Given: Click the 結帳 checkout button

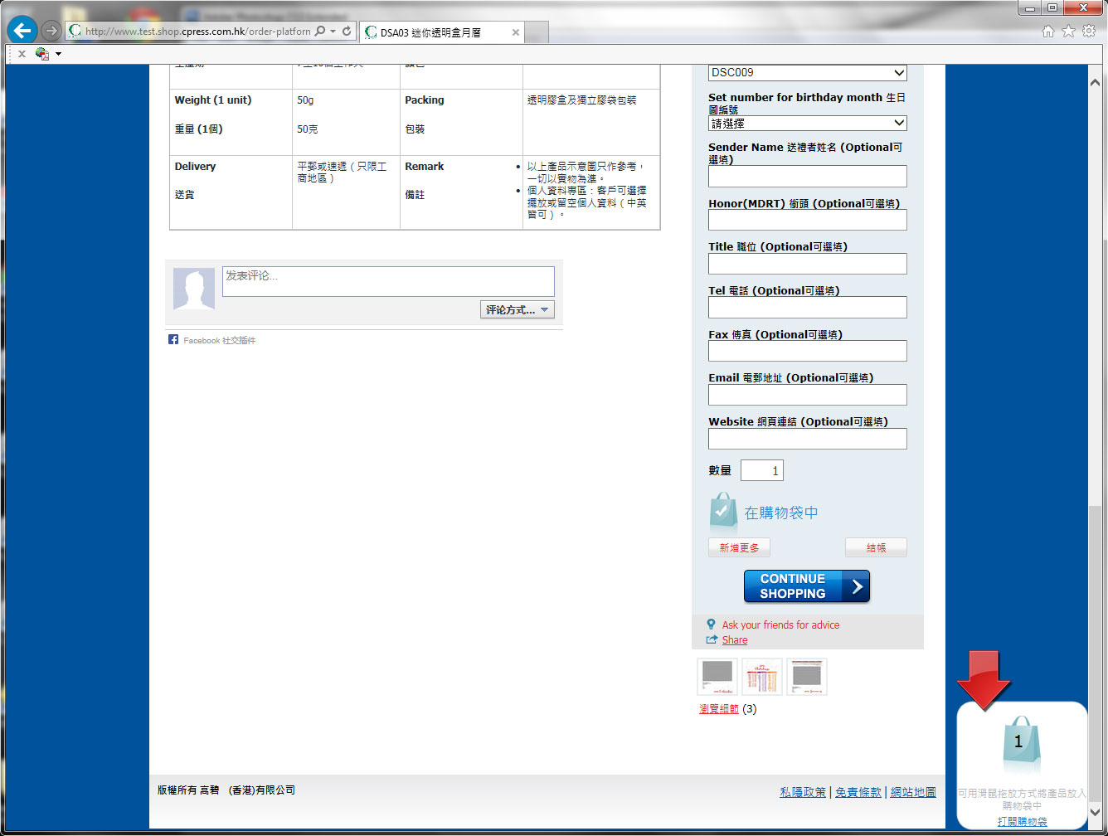Looking at the screenshot, I should pos(875,547).
